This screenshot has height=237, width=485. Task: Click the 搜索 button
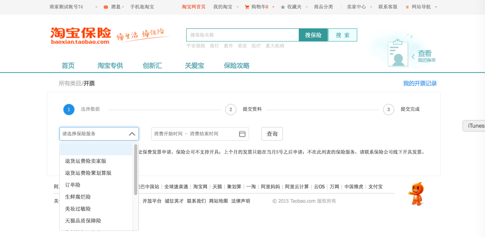[x=343, y=35]
